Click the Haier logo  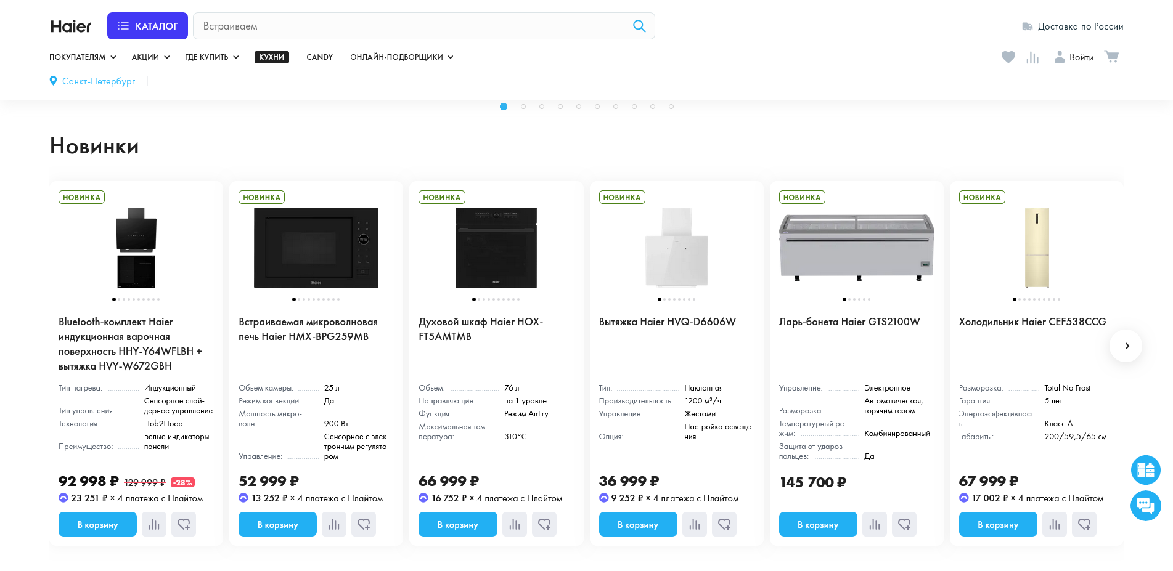pos(71,26)
